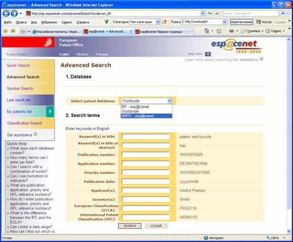
Task: Open 'Can I enter a date range?' help
Action: tap(31, 227)
